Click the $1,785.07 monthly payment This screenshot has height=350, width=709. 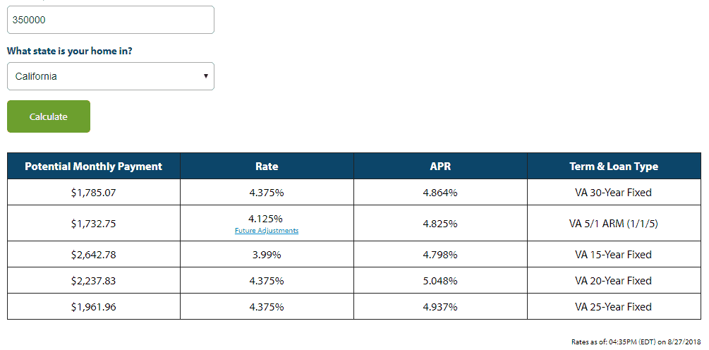coord(94,192)
